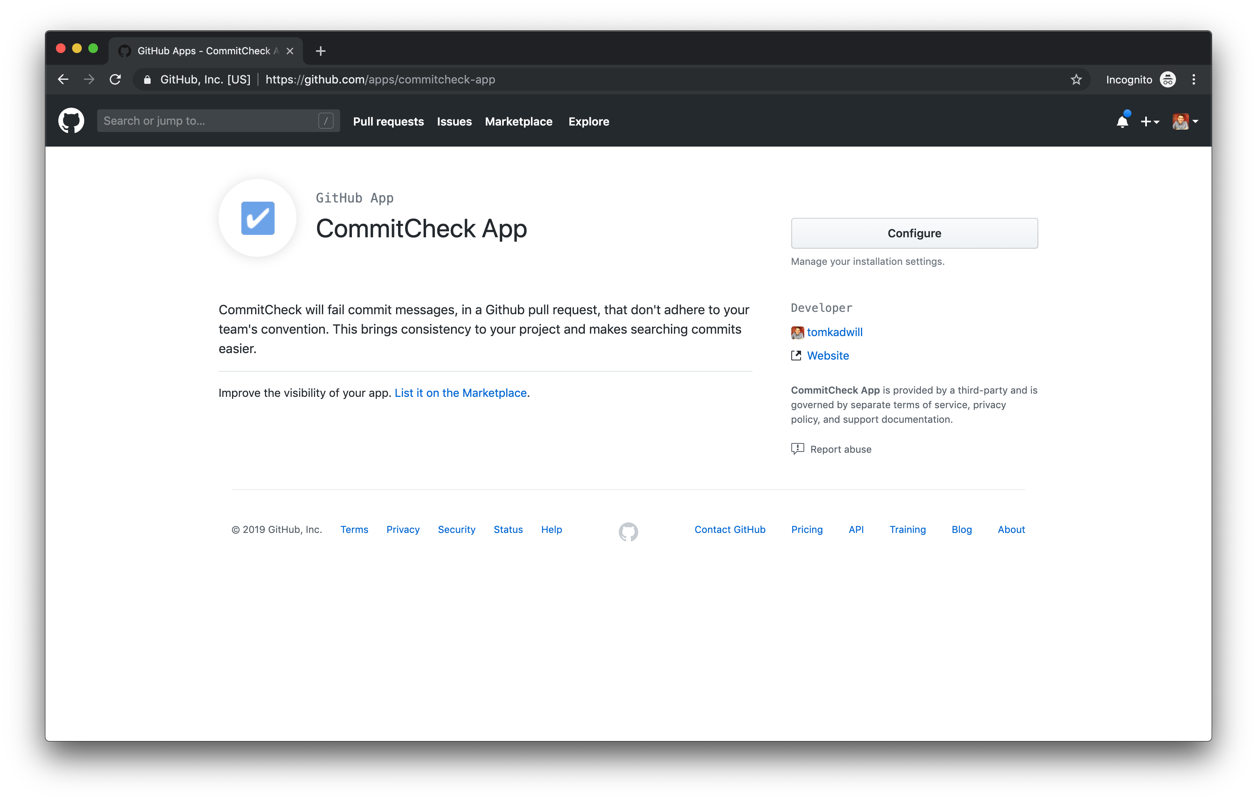The image size is (1257, 801).
Task: Open the Chrome three-dot menu
Action: point(1194,79)
